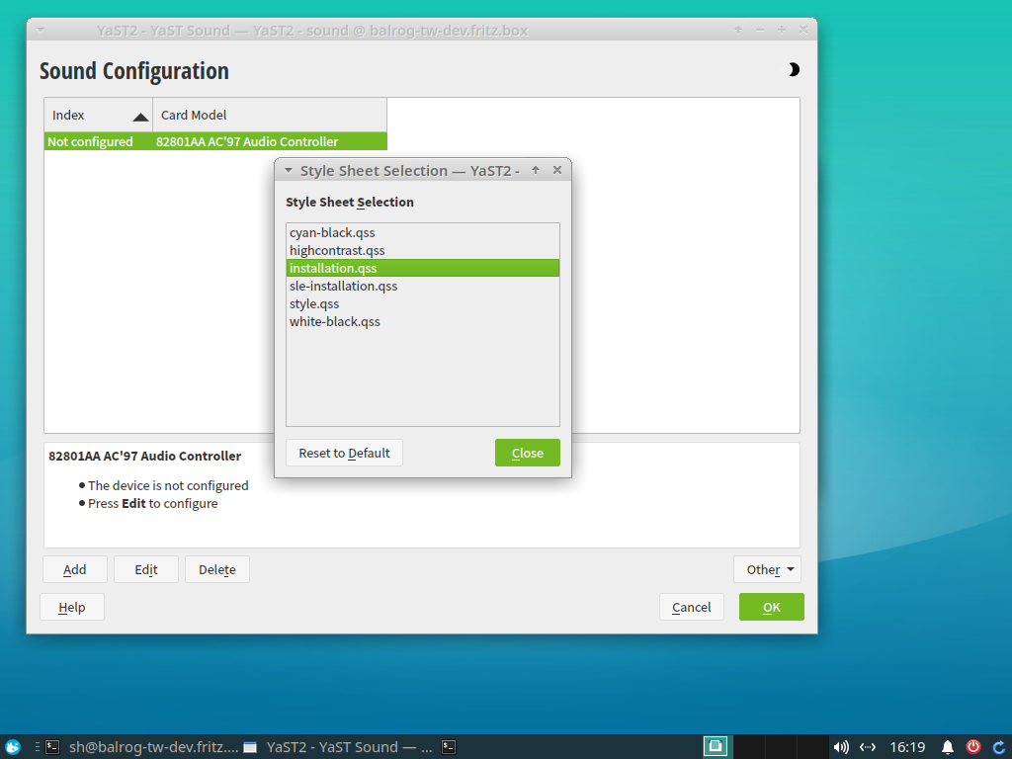Click the Reset to Default button

344,453
